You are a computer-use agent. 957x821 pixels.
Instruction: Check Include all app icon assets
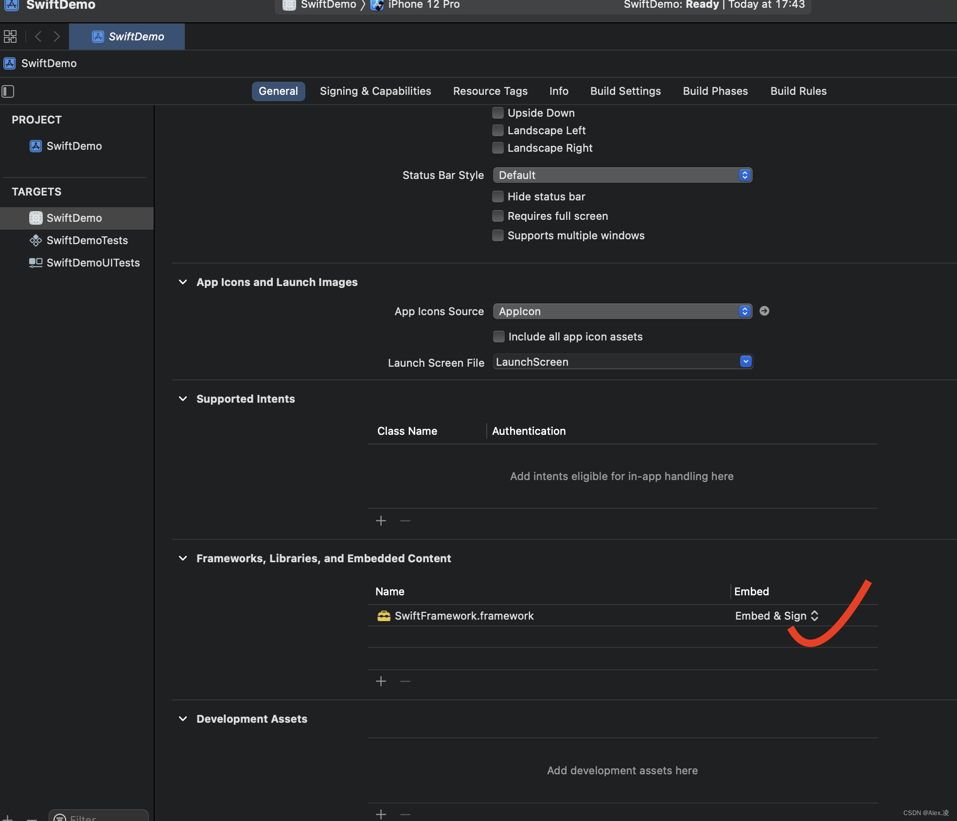(x=499, y=337)
